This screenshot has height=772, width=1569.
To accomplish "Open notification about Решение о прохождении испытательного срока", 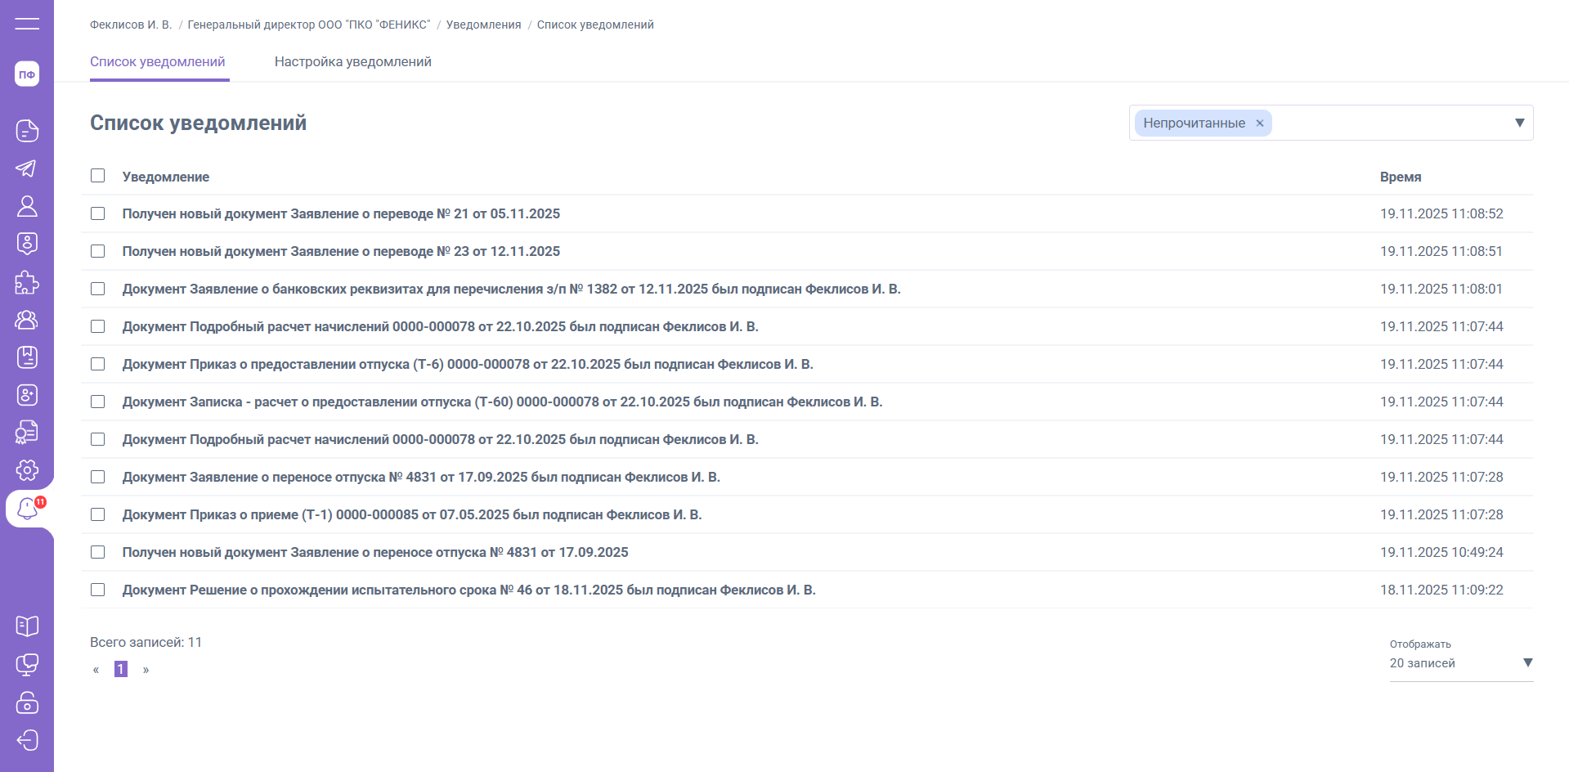I will coord(468,590).
